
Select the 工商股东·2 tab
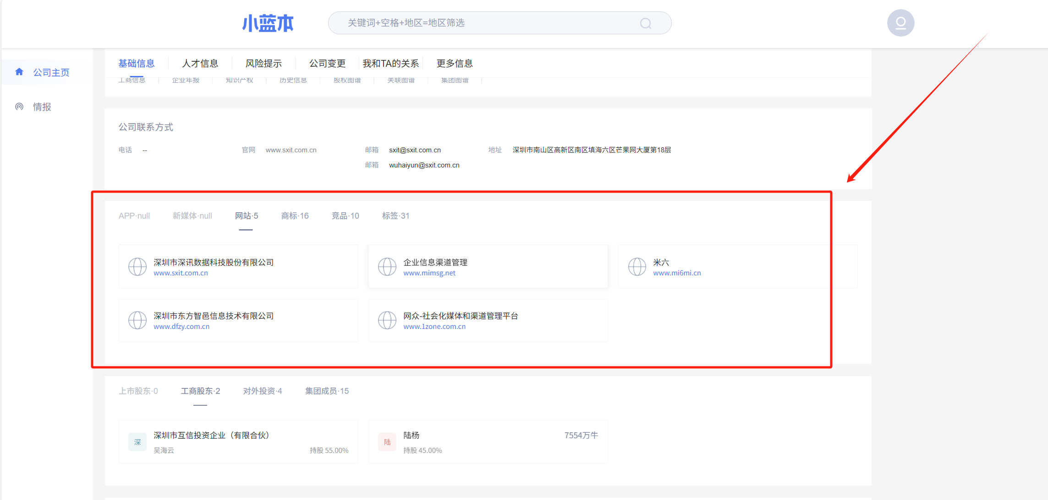pyautogui.click(x=201, y=391)
